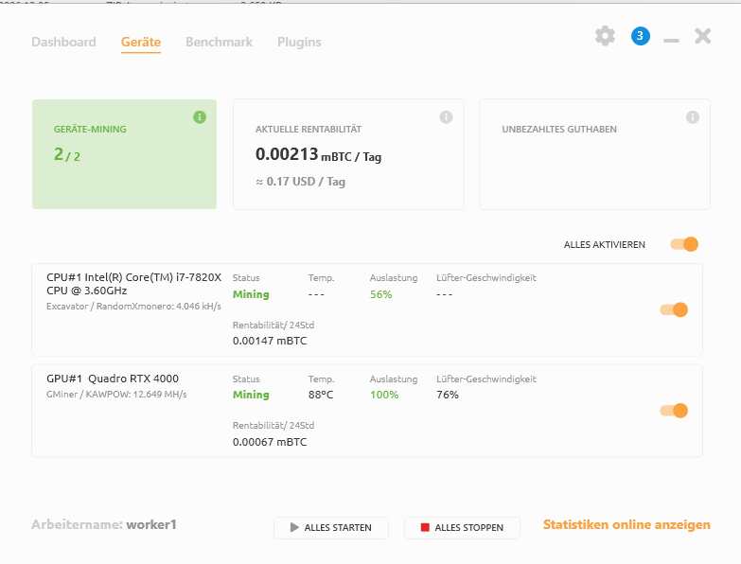Disable CPU#1 Intel Core i7-7820X mining toggle
Viewport: 741px width, 564px height.
click(674, 309)
